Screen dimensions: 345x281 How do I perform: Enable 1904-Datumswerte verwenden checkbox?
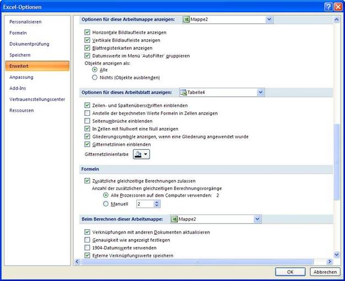(x=87, y=248)
